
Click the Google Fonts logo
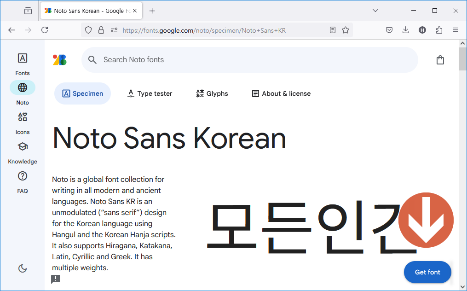tap(59, 60)
